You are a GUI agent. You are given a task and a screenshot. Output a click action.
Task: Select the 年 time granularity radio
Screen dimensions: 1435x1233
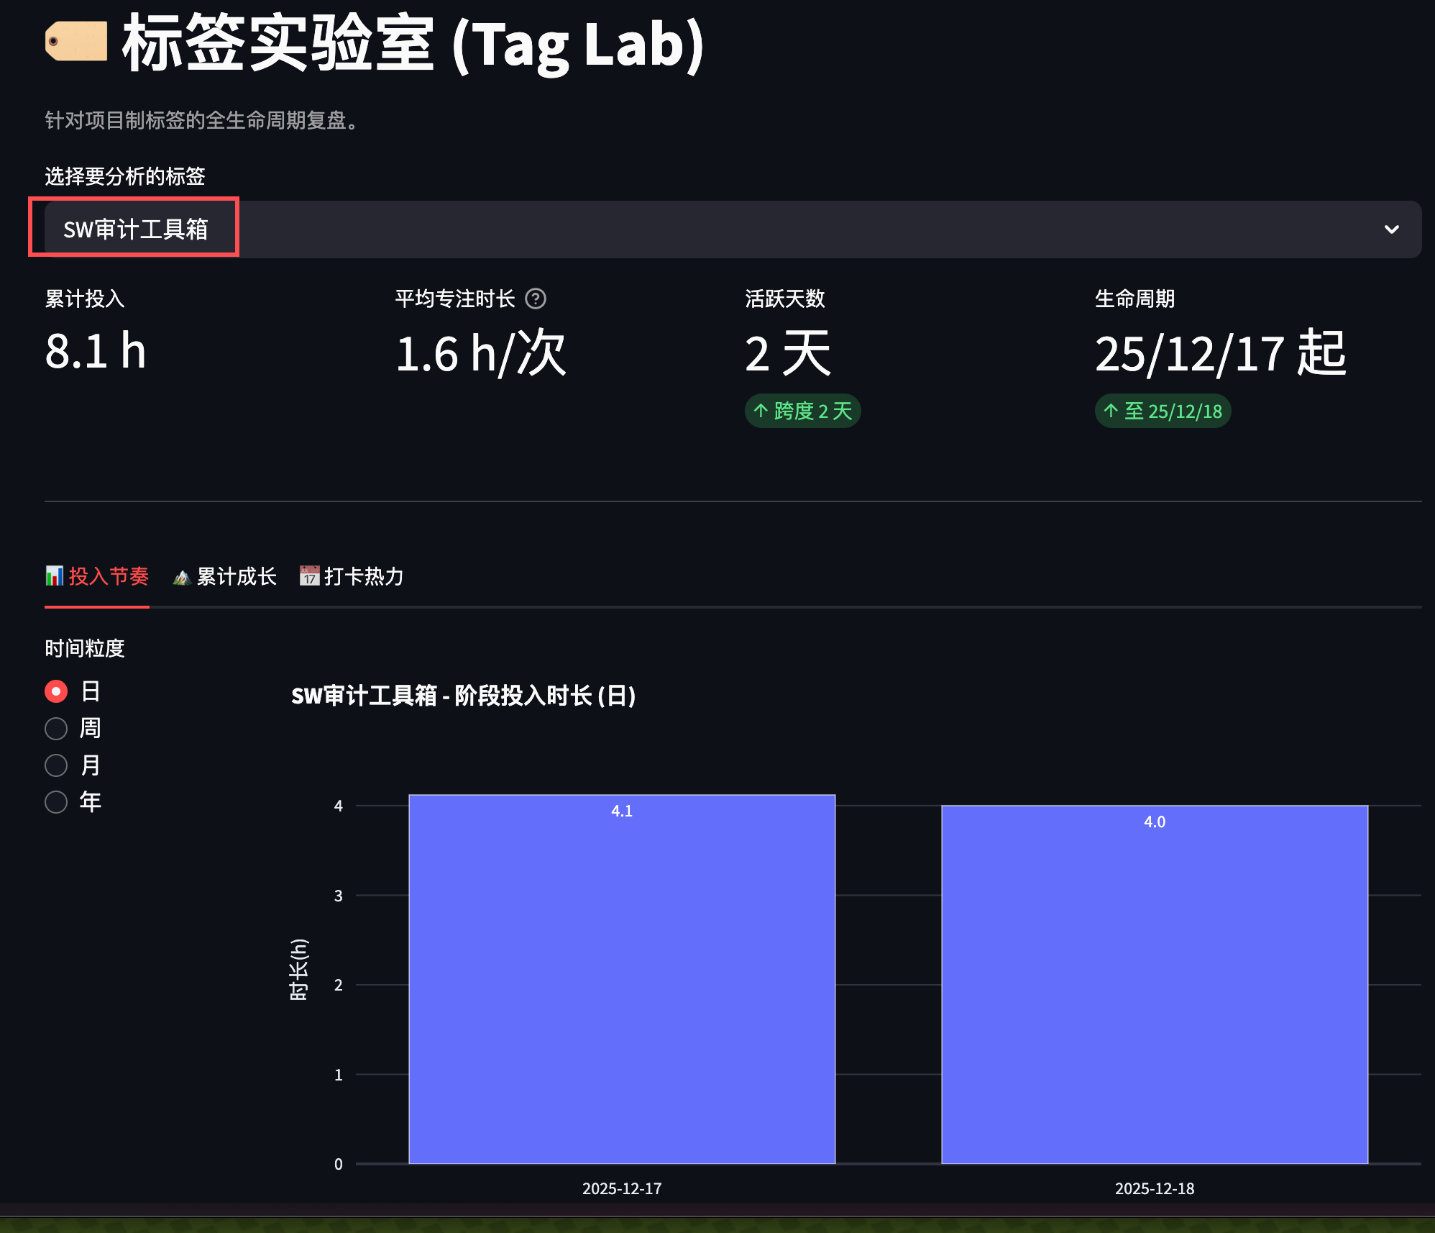tap(56, 802)
